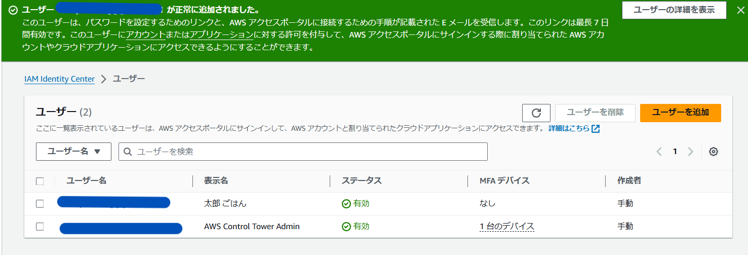Viewport: 748px width, 255px height.
Task: Click the orange ユーザーを追加 button
Action: pyautogui.click(x=680, y=113)
